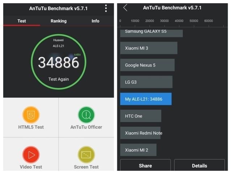Click the ALE-L21 model text
The image size is (231, 174).
[x=59, y=46]
